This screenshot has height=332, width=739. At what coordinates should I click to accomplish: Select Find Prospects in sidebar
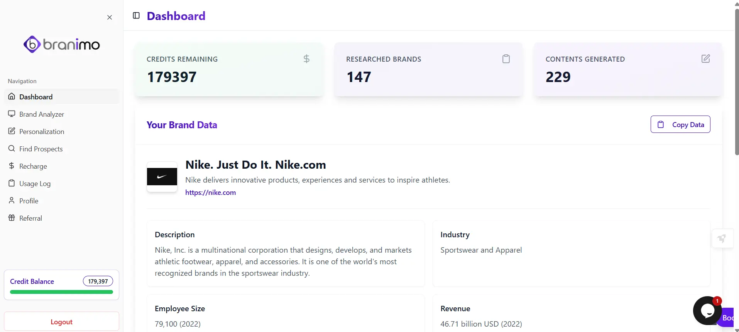[62, 149]
